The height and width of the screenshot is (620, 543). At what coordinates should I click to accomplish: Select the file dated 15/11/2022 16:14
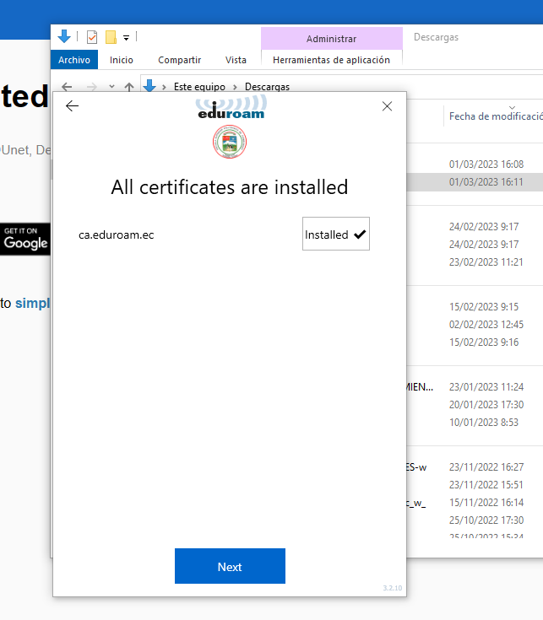click(x=486, y=503)
